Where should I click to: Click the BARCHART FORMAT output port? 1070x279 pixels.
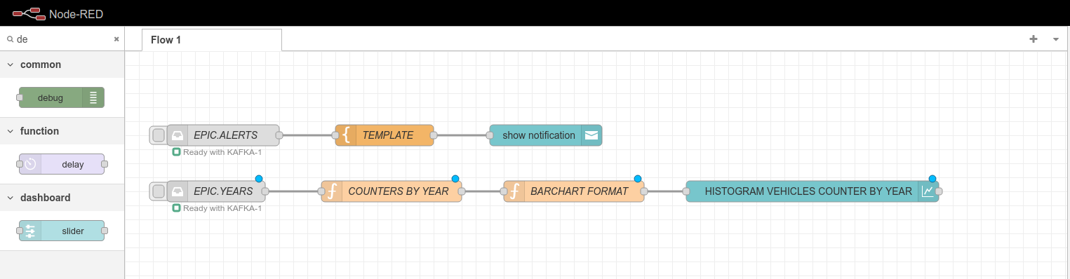click(x=644, y=191)
